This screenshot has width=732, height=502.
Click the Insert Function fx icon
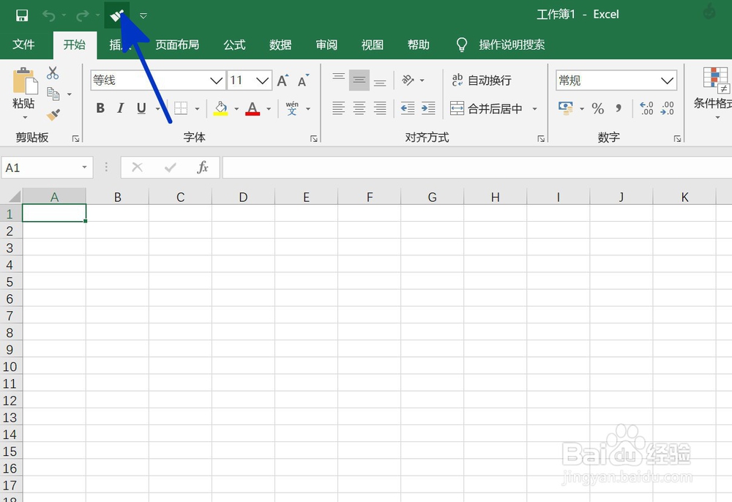point(203,167)
